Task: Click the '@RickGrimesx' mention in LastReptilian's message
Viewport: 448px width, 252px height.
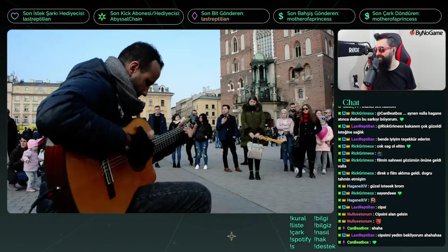Action: (x=390, y=126)
